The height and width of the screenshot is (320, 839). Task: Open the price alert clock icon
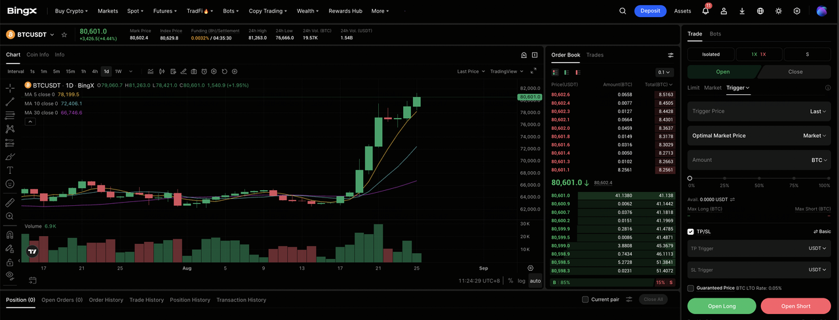[x=204, y=71]
